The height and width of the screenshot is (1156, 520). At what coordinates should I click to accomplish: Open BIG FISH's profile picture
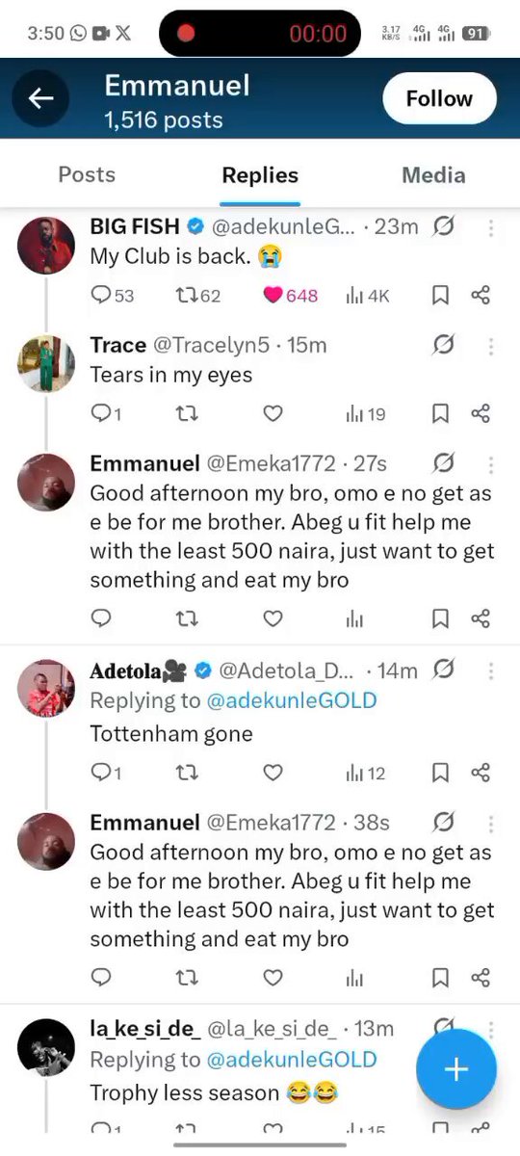tap(46, 246)
